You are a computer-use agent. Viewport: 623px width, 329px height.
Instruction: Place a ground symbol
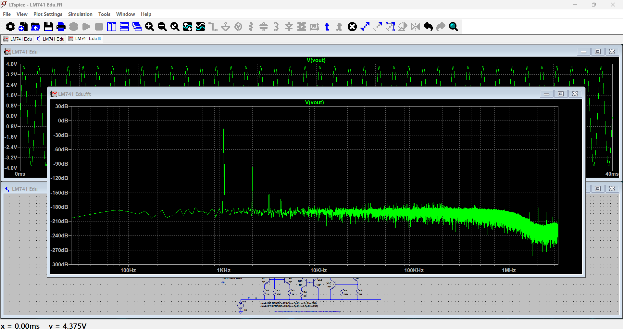pos(226,27)
